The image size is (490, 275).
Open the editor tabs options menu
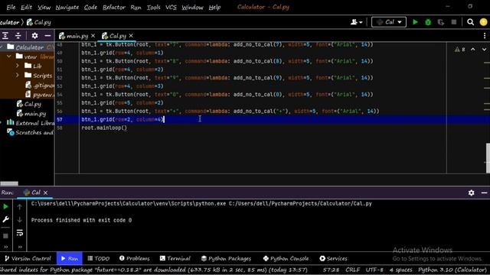pos(485,36)
